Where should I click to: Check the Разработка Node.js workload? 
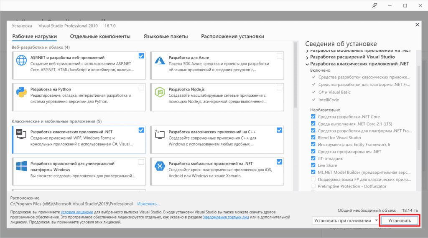pos(279,88)
